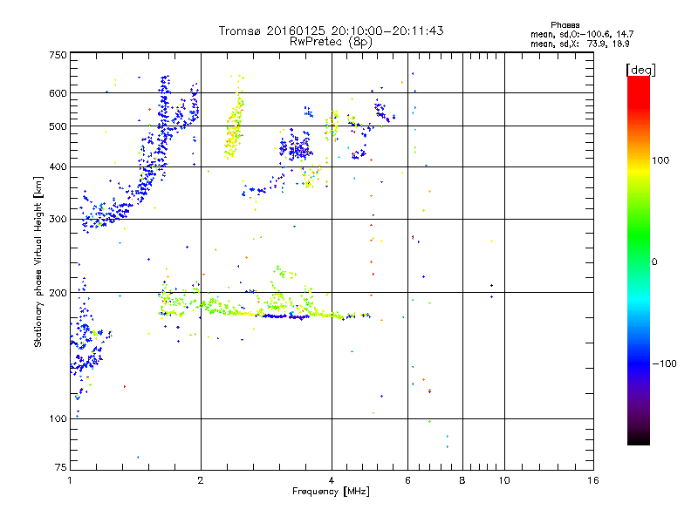
Task: Click the y-axis tick label '300'
Action: tap(58, 219)
